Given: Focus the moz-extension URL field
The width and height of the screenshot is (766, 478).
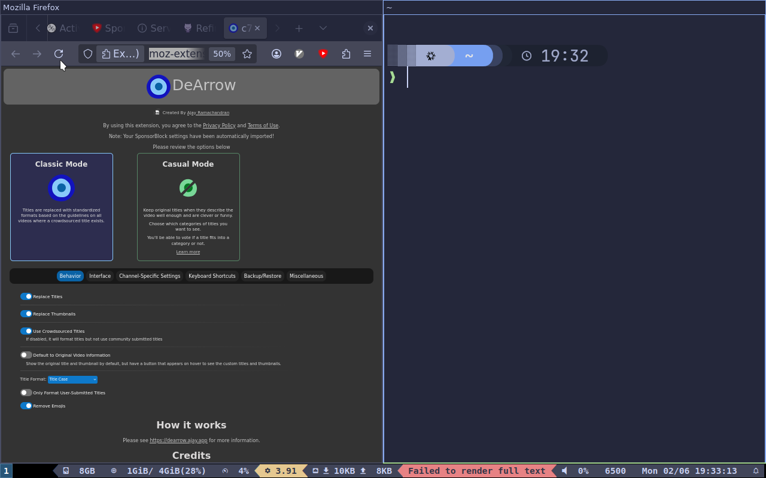Looking at the screenshot, I should click(x=176, y=54).
